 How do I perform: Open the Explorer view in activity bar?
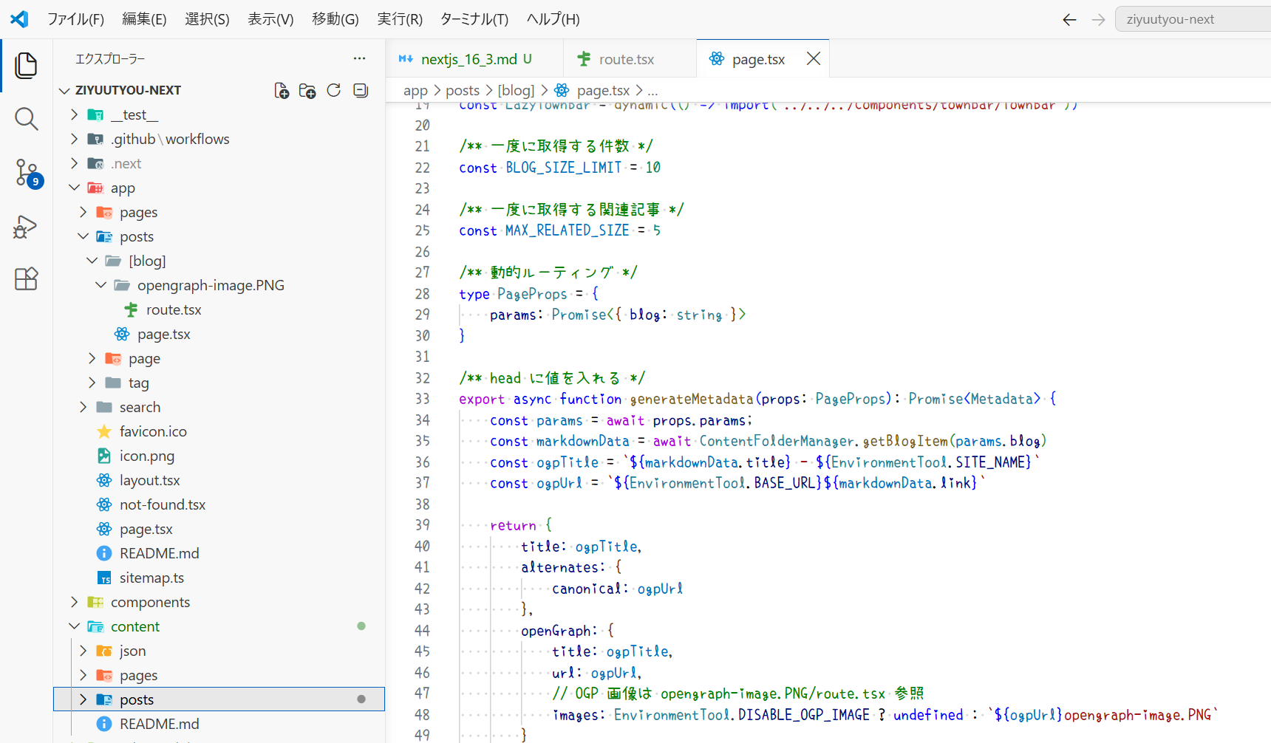coord(27,66)
